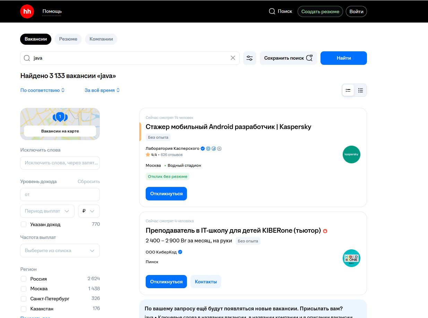Open the KIBERone company logo
The image size is (428, 318).
tap(351, 258)
